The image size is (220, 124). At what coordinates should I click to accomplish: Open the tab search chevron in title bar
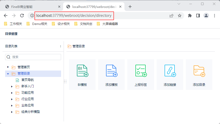pyautogui.click(x=179, y=4)
